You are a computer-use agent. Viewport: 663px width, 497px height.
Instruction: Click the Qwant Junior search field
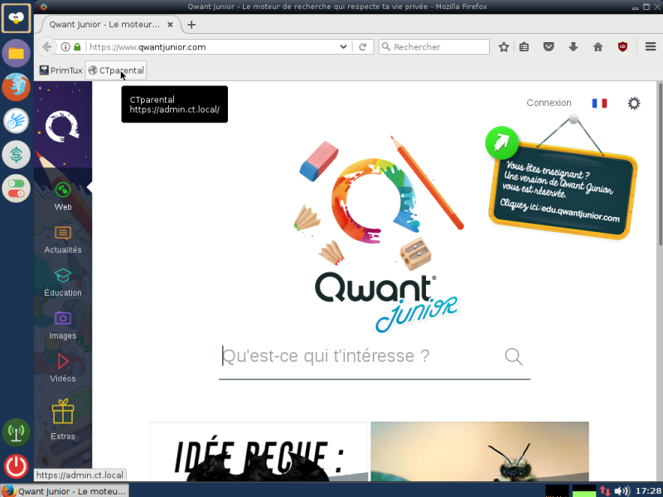361,356
